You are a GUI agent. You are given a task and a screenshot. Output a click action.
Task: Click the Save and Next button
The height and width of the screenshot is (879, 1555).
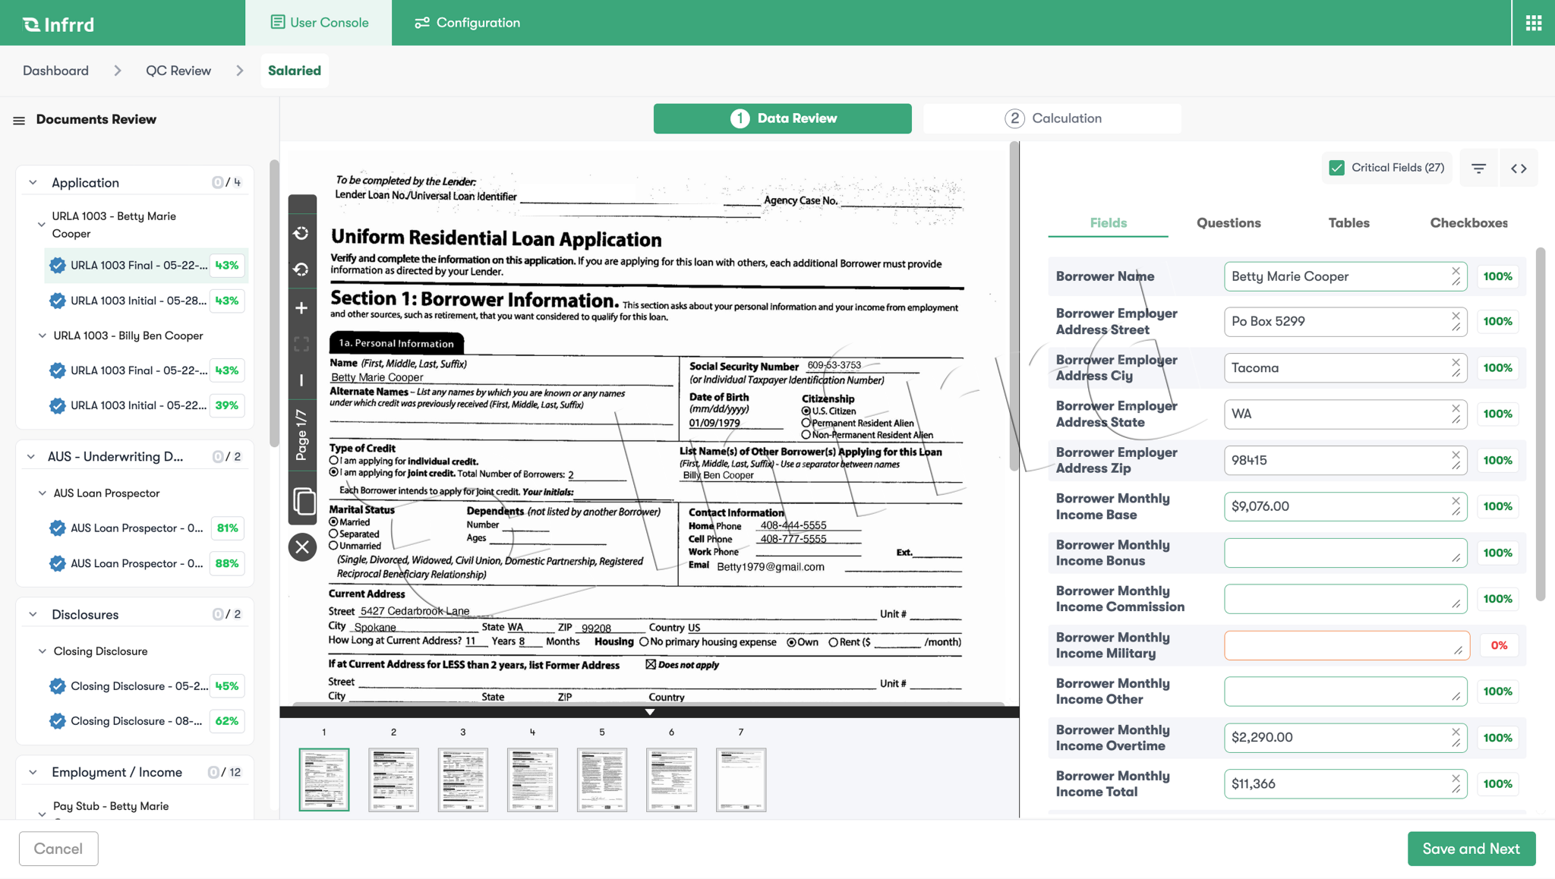click(x=1471, y=849)
